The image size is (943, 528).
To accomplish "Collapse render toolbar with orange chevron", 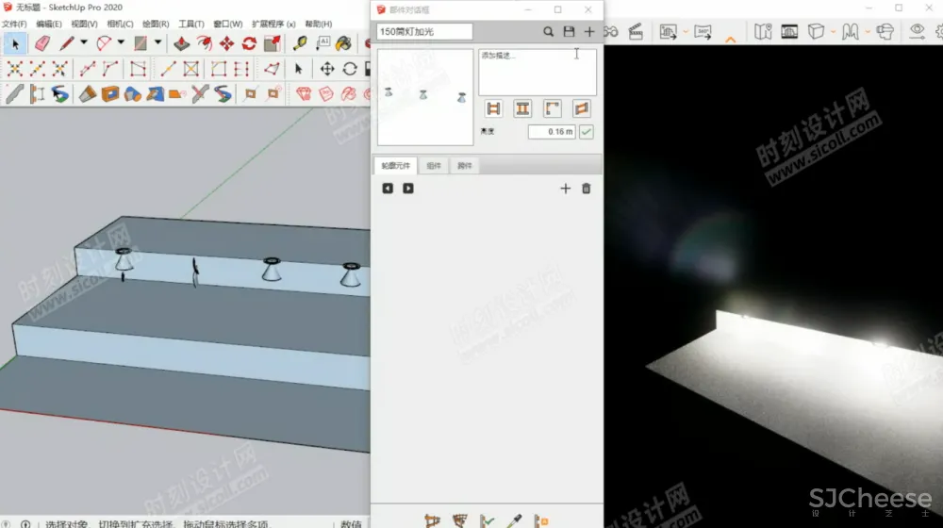I will click(731, 39).
